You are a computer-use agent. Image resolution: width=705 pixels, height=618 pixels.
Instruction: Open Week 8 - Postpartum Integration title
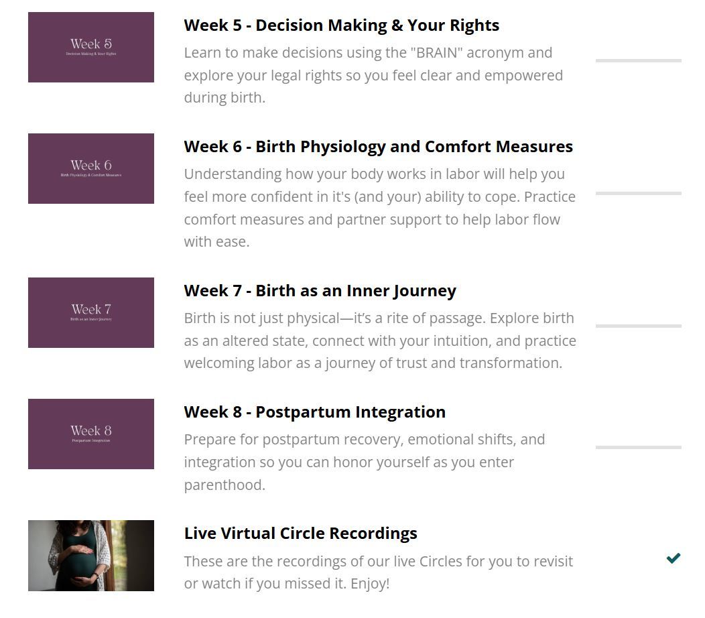click(314, 412)
